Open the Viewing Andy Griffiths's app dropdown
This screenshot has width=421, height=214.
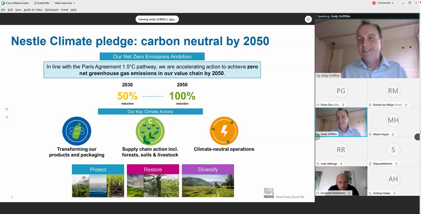pos(157,19)
